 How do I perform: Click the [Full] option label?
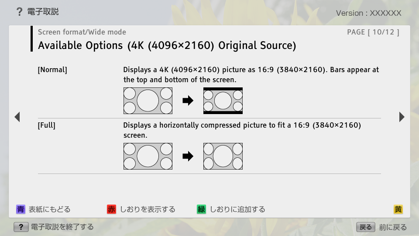coord(47,125)
